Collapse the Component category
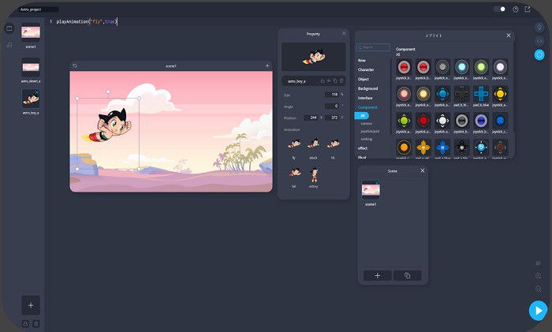Viewport: 552px width, 332px height. 367,106
